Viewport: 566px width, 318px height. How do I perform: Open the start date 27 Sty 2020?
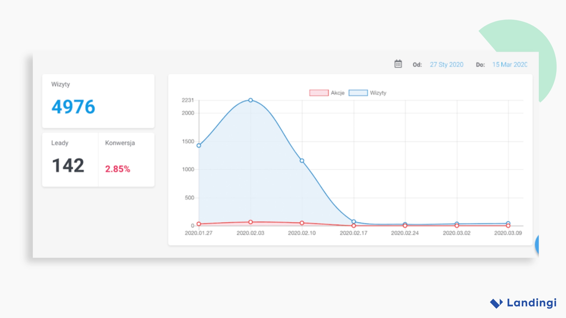coord(446,64)
